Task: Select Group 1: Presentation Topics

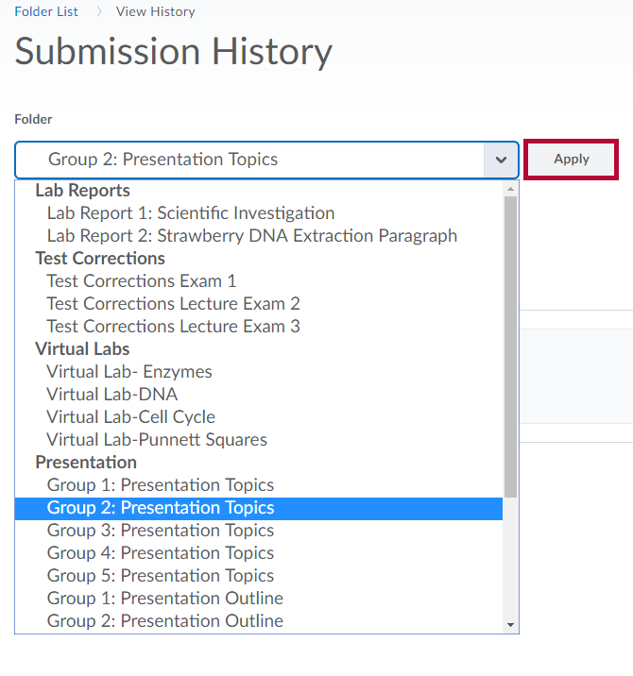Action: pyautogui.click(x=161, y=485)
